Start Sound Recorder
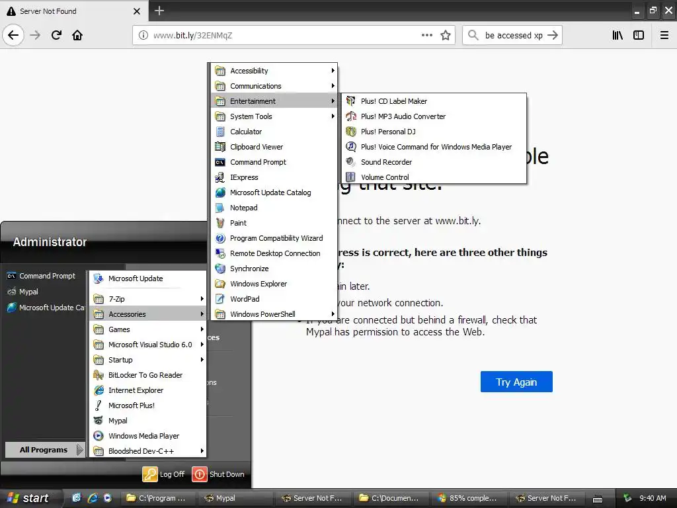 434,162
